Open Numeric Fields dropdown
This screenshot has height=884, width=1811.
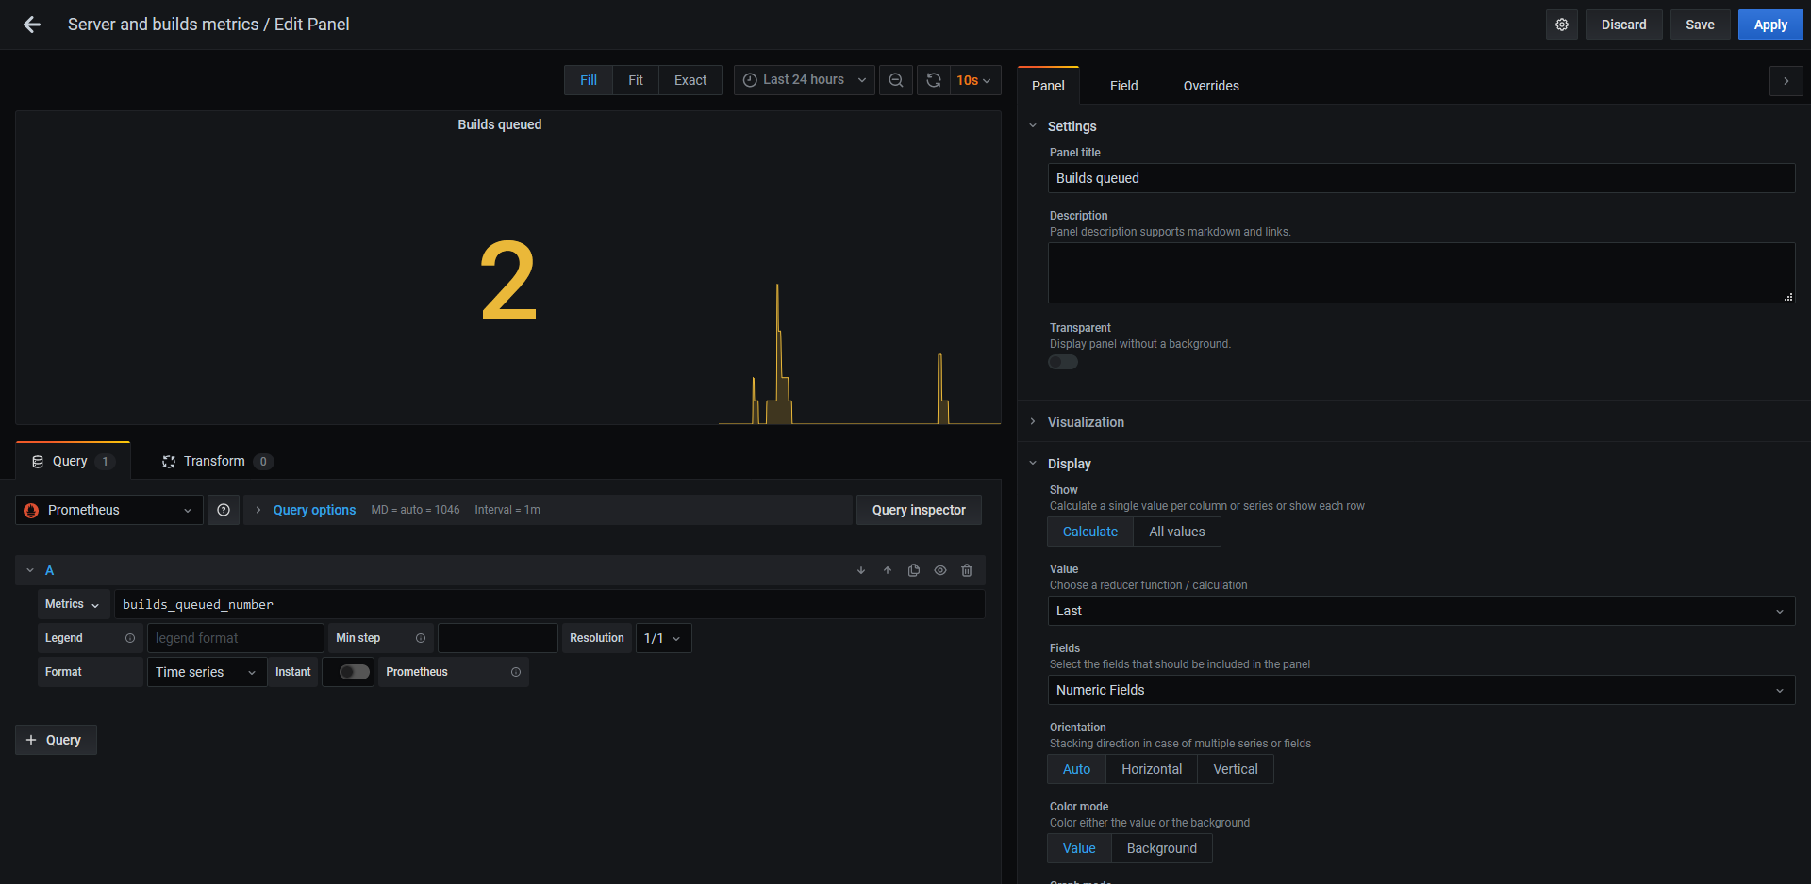1421,690
